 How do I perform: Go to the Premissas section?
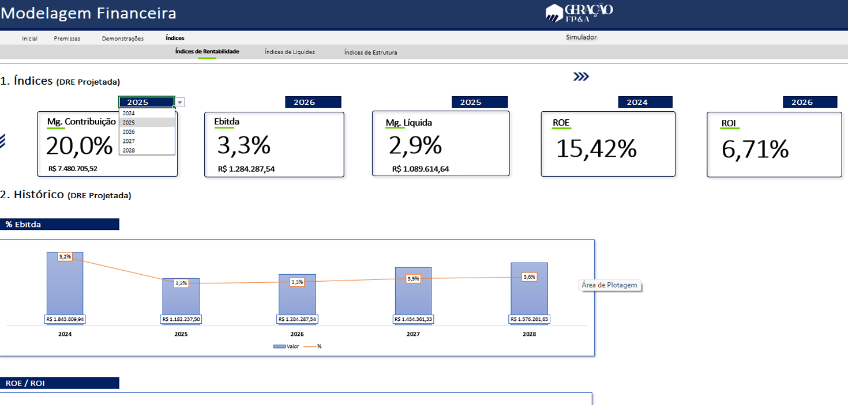tap(67, 39)
